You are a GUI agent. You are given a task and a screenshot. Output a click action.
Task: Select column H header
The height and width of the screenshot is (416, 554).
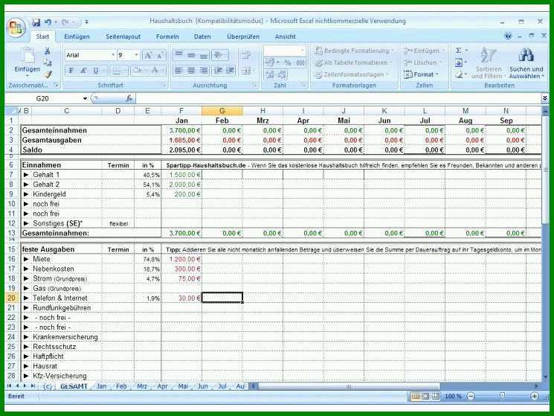[x=262, y=111]
